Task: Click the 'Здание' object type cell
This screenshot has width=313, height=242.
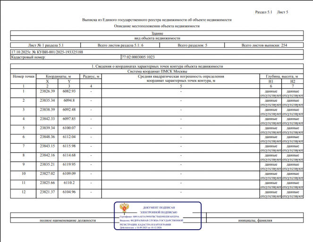Action: tap(157, 34)
